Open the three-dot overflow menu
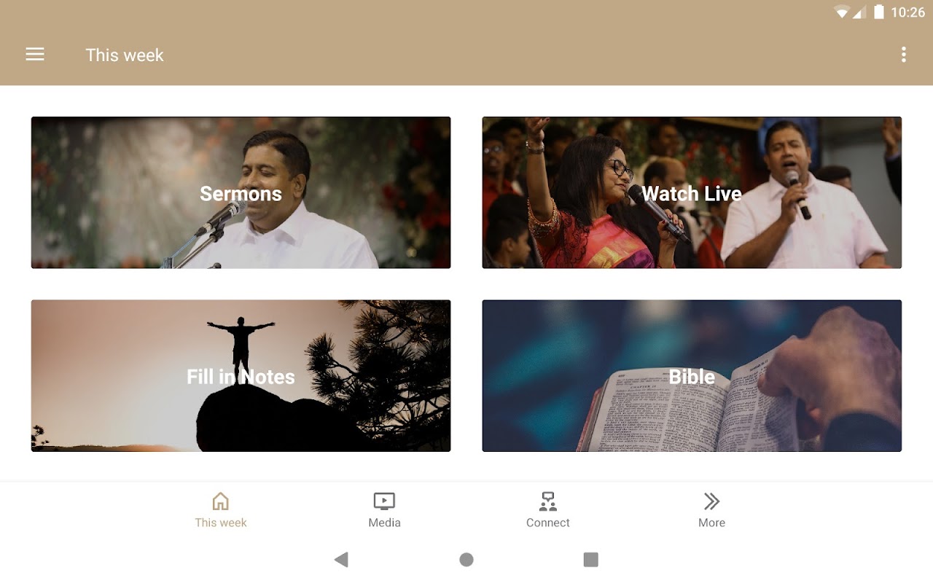Image resolution: width=933 pixels, height=583 pixels. (904, 55)
